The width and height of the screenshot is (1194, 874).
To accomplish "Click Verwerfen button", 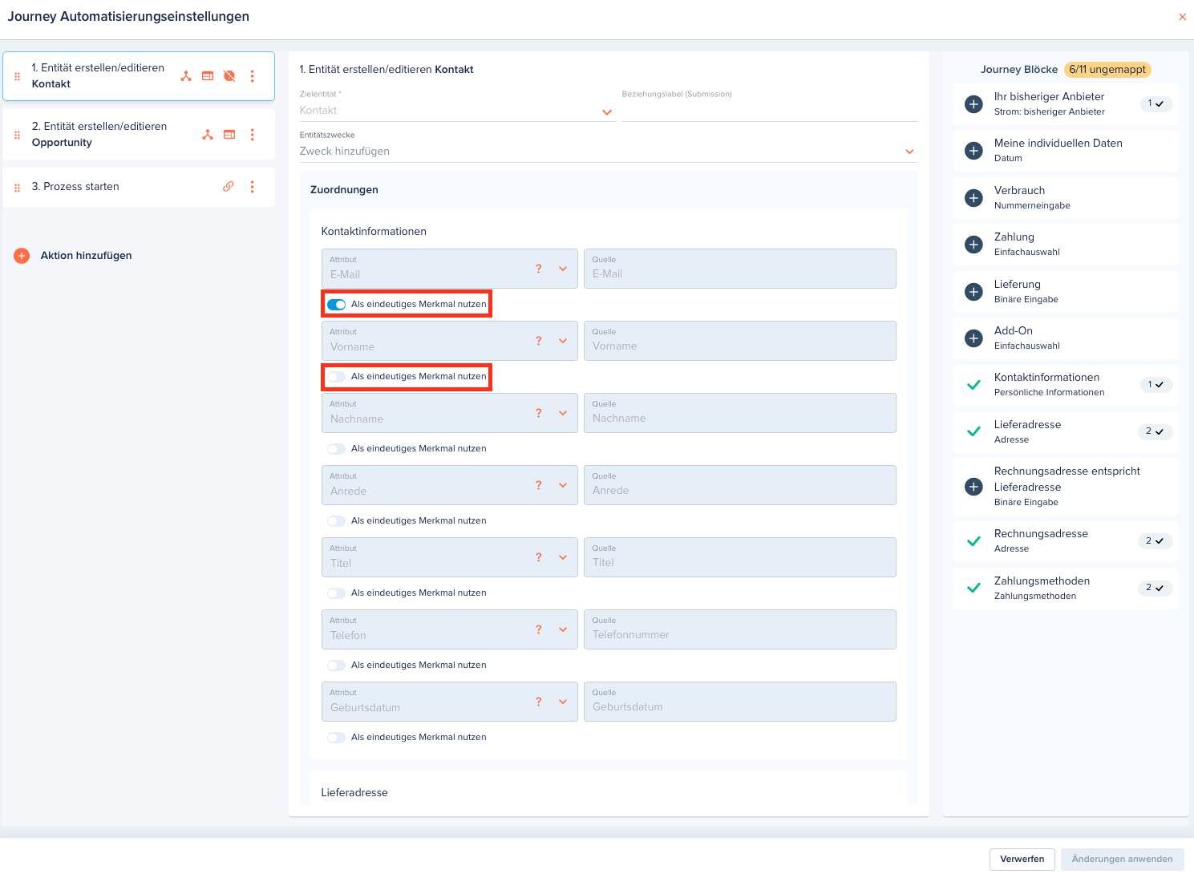I will pyautogui.click(x=1022, y=860).
